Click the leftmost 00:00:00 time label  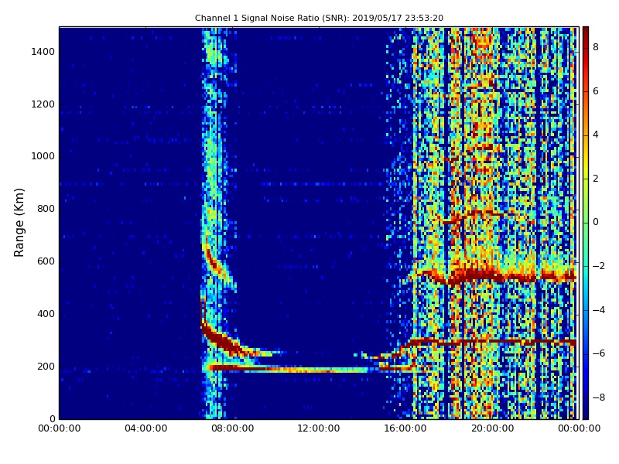point(60,428)
